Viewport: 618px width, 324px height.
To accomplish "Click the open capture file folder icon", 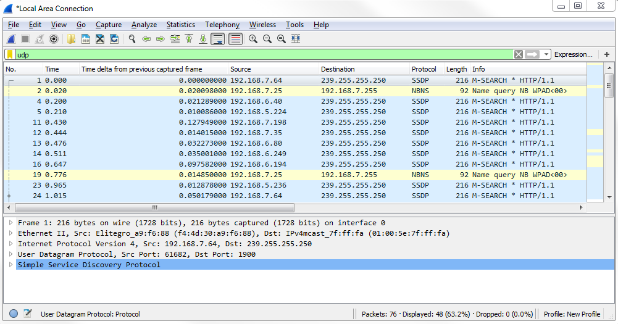I will [72, 39].
